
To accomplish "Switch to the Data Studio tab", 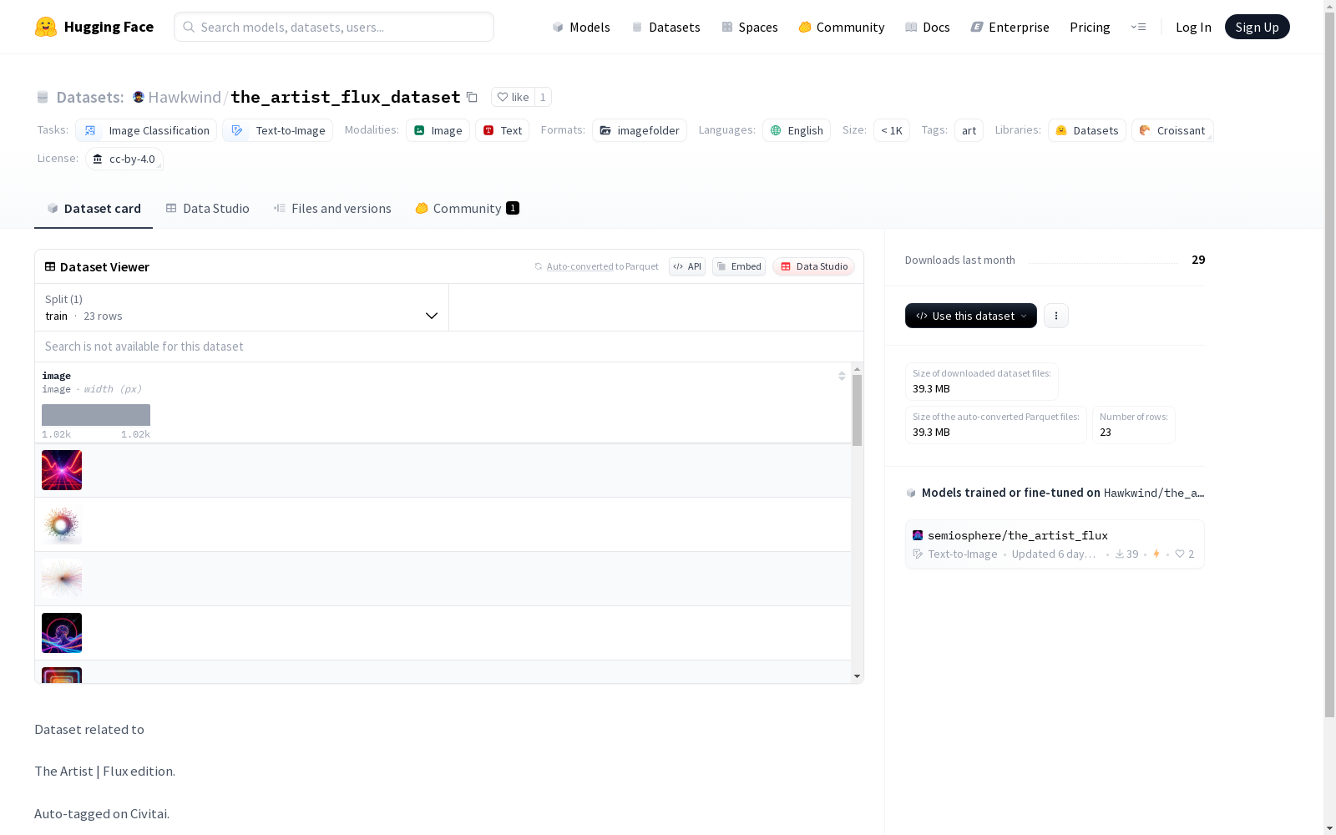I will coord(207,208).
